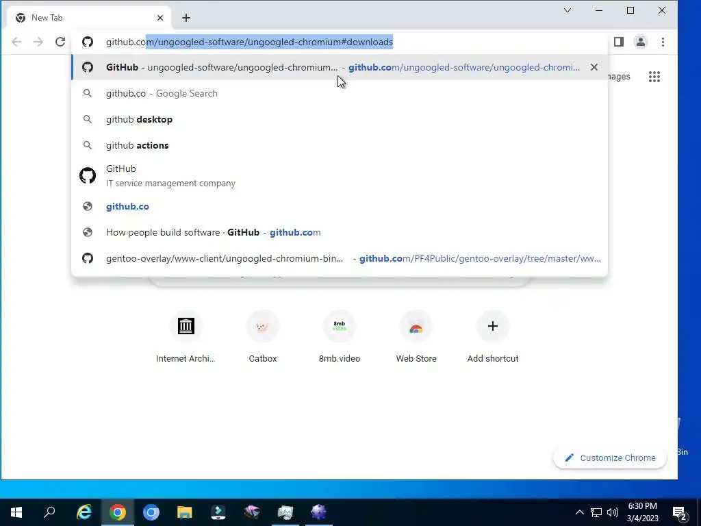Open the Catbox shortcut
Screen dimensions: 701x526
(x=263, y=338)
